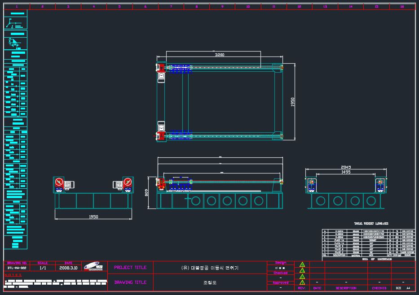This screenshot has height=295, width=419.
Task: Click the company logo in title block
Action: 93,266
